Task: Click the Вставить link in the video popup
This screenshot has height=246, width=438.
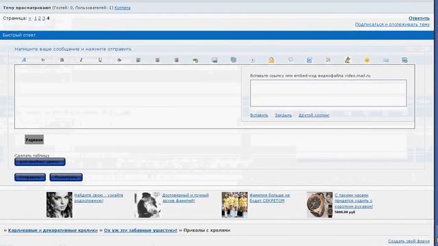Action: (259, 115)
